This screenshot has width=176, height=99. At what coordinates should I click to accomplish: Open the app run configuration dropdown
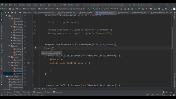click(x=96, y=9)
